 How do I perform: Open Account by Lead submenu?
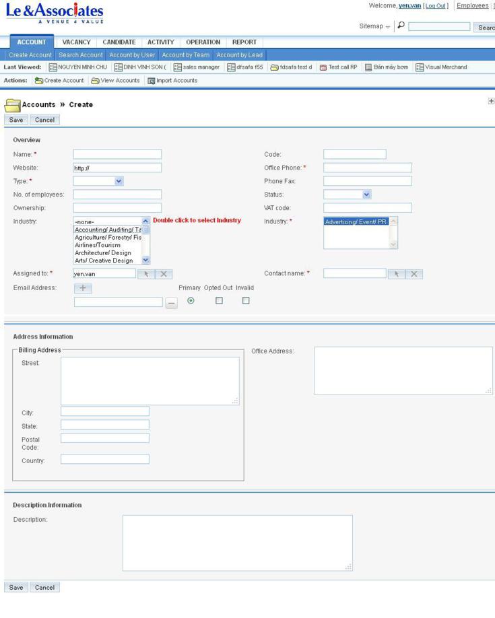(239, 55)
